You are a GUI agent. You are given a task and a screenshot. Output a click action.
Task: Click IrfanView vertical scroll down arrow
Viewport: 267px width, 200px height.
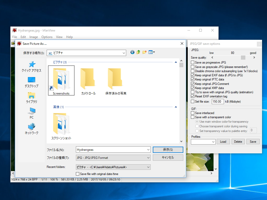(x=216, y=169)
